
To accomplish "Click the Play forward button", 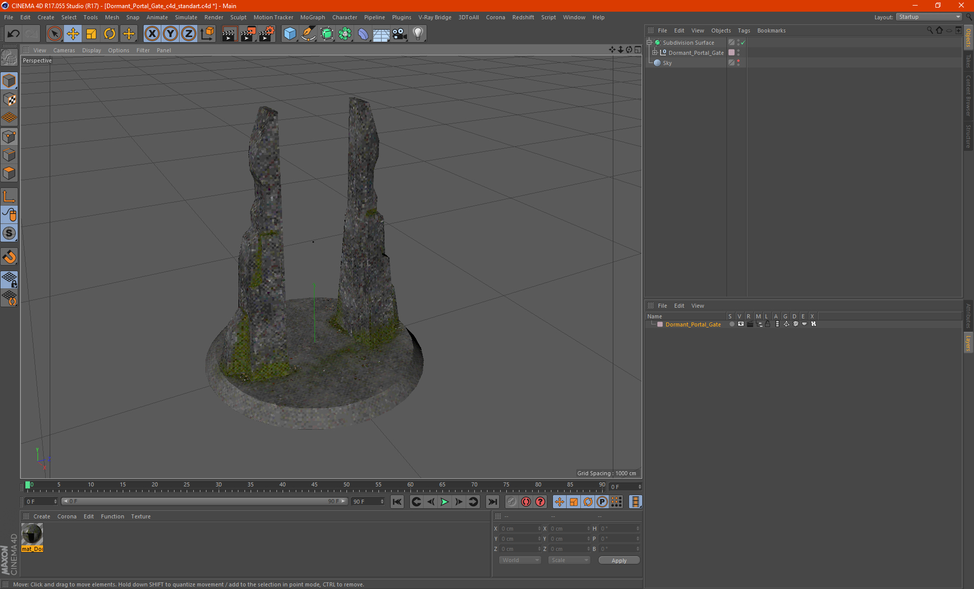I will (444, 501).
